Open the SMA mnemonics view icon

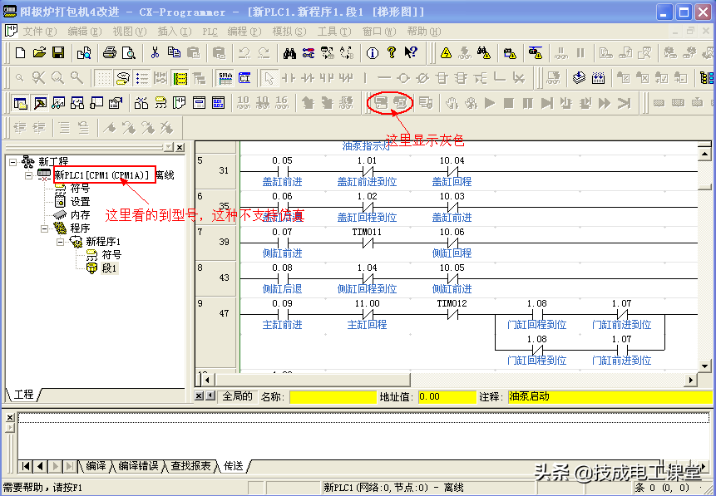(225, 78)
